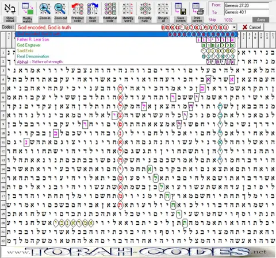Click row number 22 header
The height and width of the screenshot is (258, 276).
pos(3,241)
